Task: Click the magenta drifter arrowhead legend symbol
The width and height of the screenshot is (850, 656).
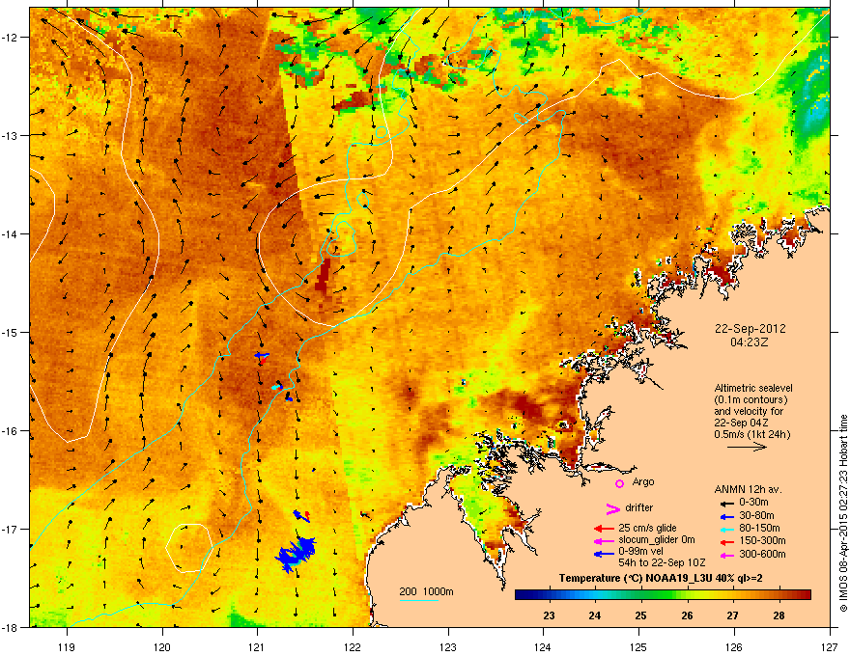Action: [612, 508]
